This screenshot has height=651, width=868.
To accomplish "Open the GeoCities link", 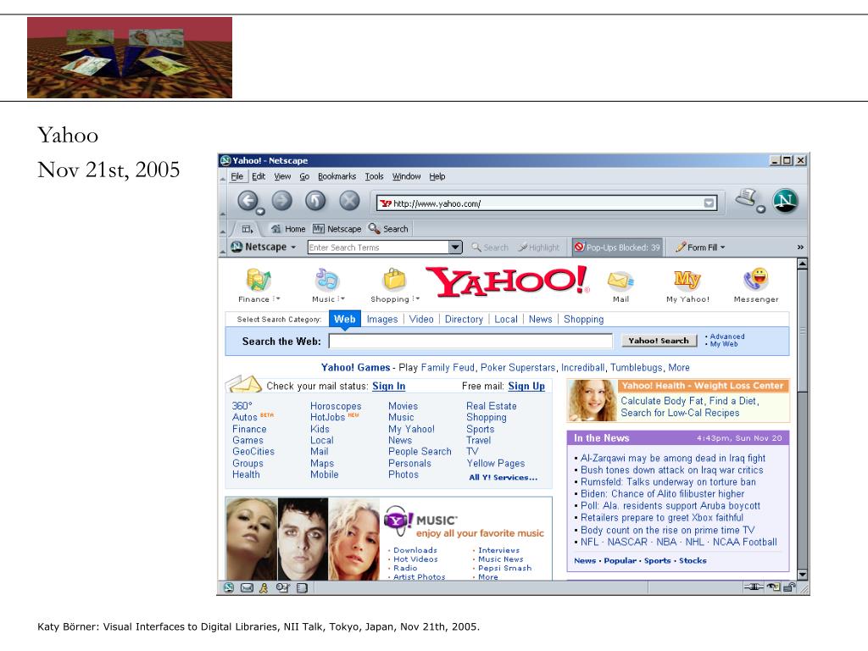I will [x=253, y=451].
